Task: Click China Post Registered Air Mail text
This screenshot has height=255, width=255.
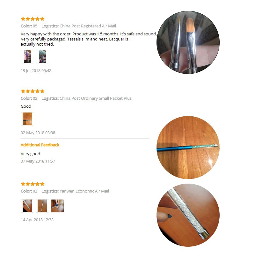Action: [x=88, y=26]
